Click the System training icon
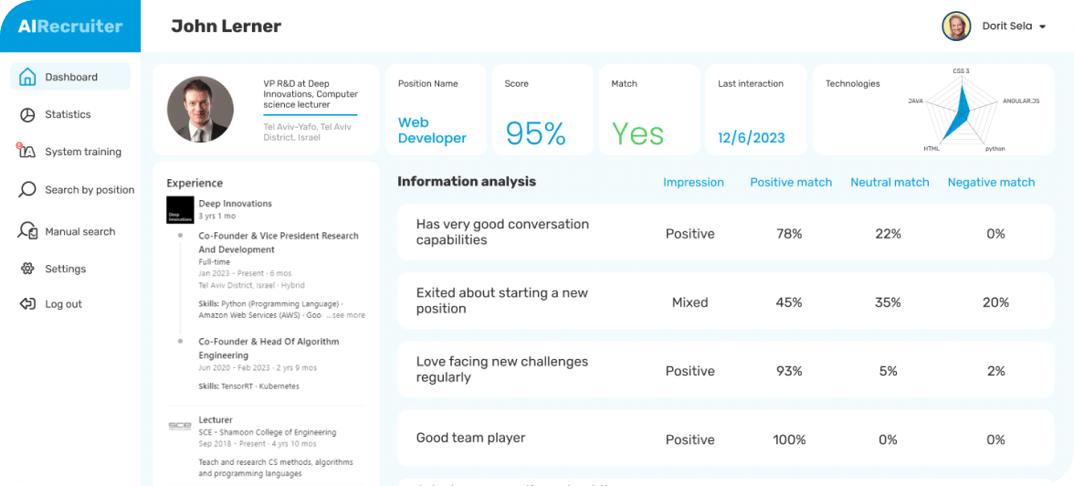 (26, 152)
